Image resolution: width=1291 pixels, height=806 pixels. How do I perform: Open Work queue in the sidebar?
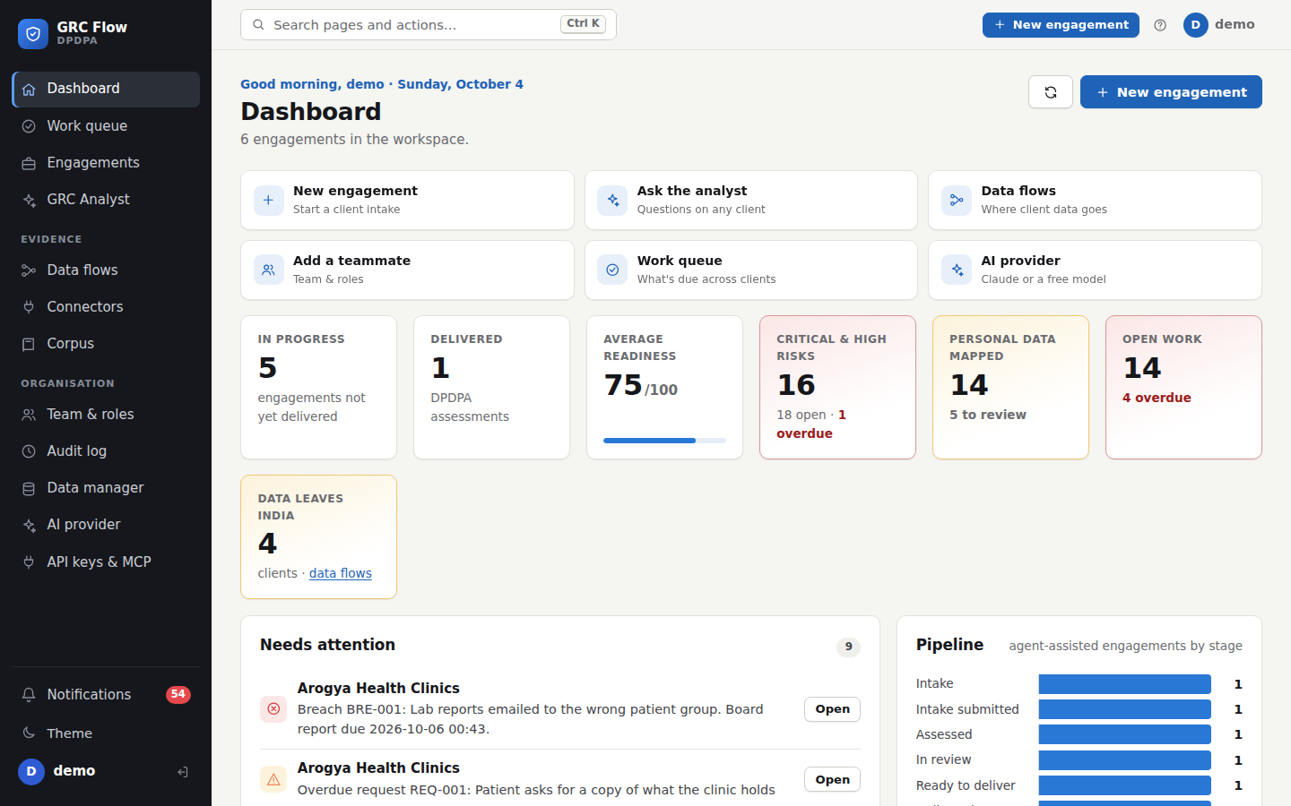(106, 126)
